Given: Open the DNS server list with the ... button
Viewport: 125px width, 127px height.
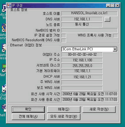Looking at the screenshot, I should point(107,19).
